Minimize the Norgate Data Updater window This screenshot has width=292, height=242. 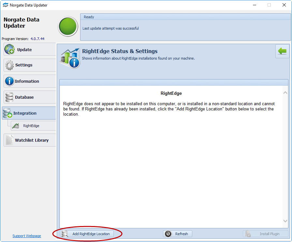(255, 5)
